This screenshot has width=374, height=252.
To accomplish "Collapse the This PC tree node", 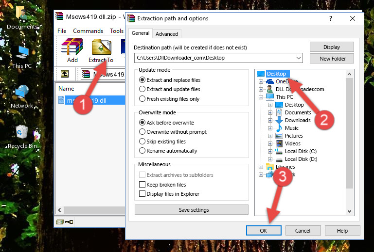I will click(x=261, y=97).
